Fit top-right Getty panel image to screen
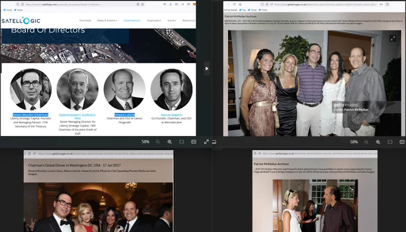This screenshot has height=232, width=406. pos(390,142)
